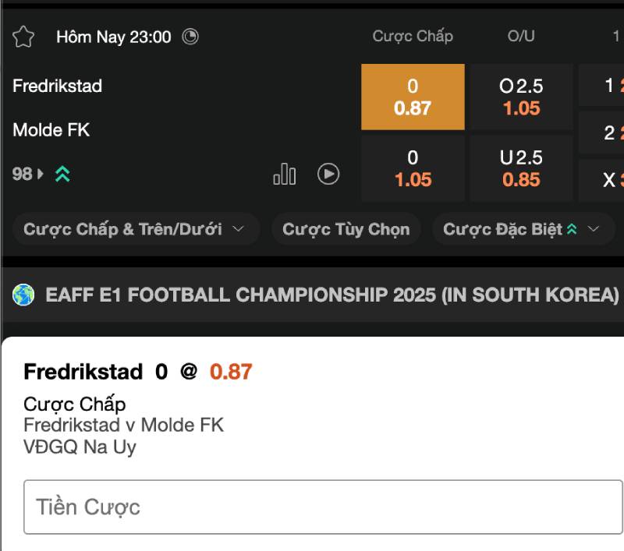Favorite the Fredrikstad v Molde FK match
Viewport: 624px width, 551px height.
click(24, 37)
